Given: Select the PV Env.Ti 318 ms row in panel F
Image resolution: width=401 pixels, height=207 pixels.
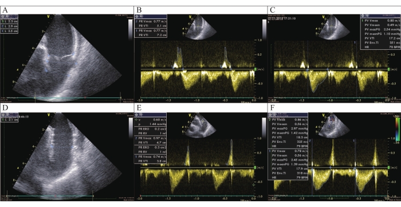Looking at the screenshot, I should [288, 173].
